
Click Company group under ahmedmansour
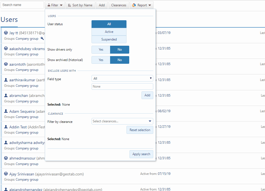click(x=27, y=164)
